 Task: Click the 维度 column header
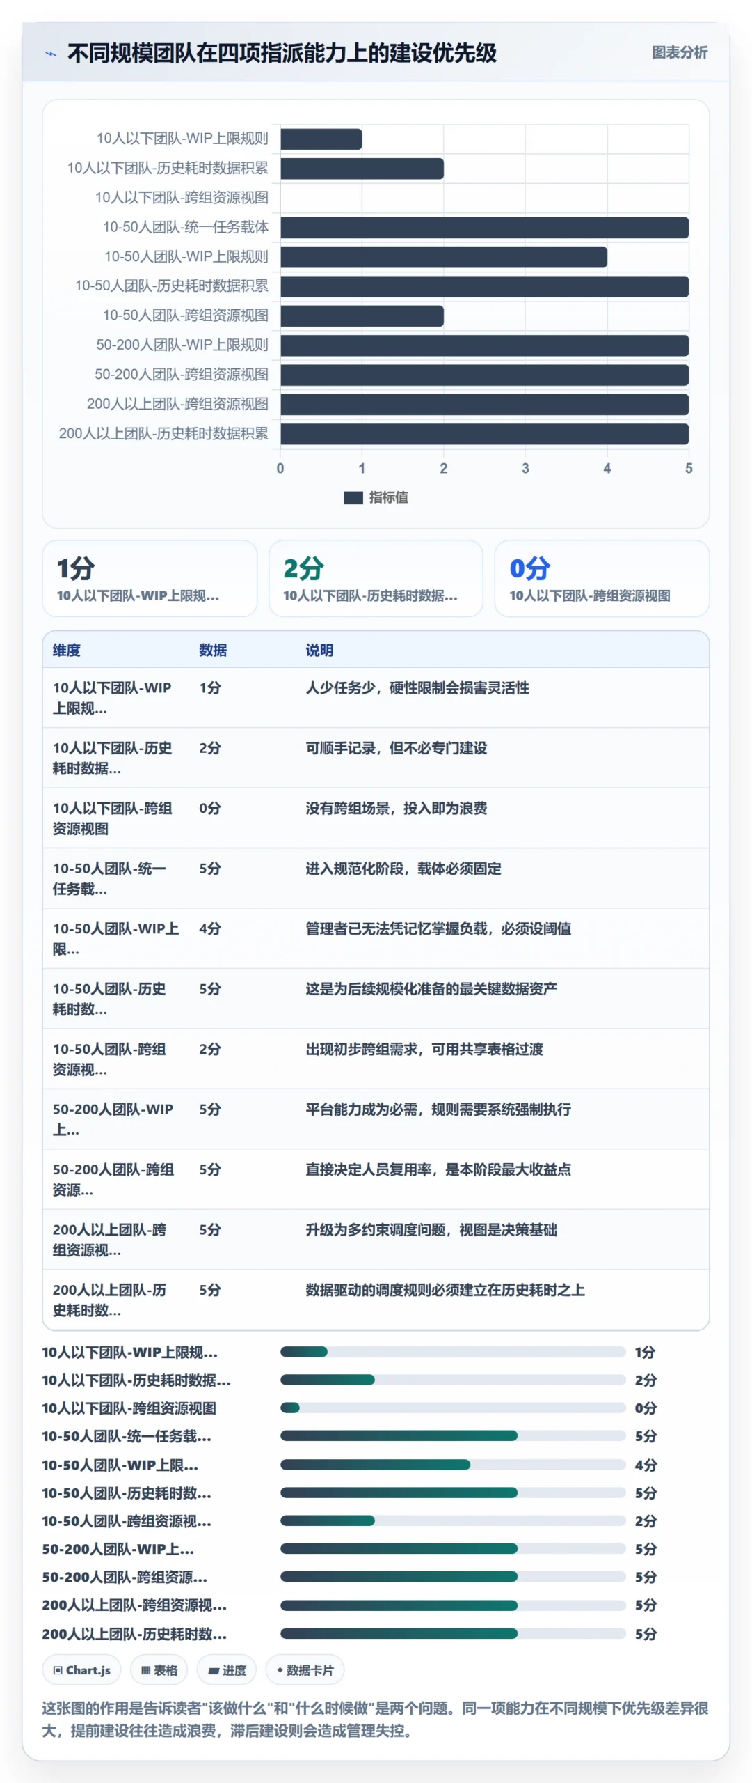67,650
